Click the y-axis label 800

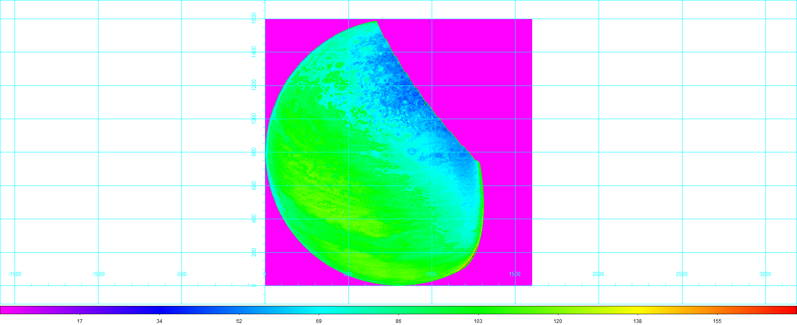254,152
